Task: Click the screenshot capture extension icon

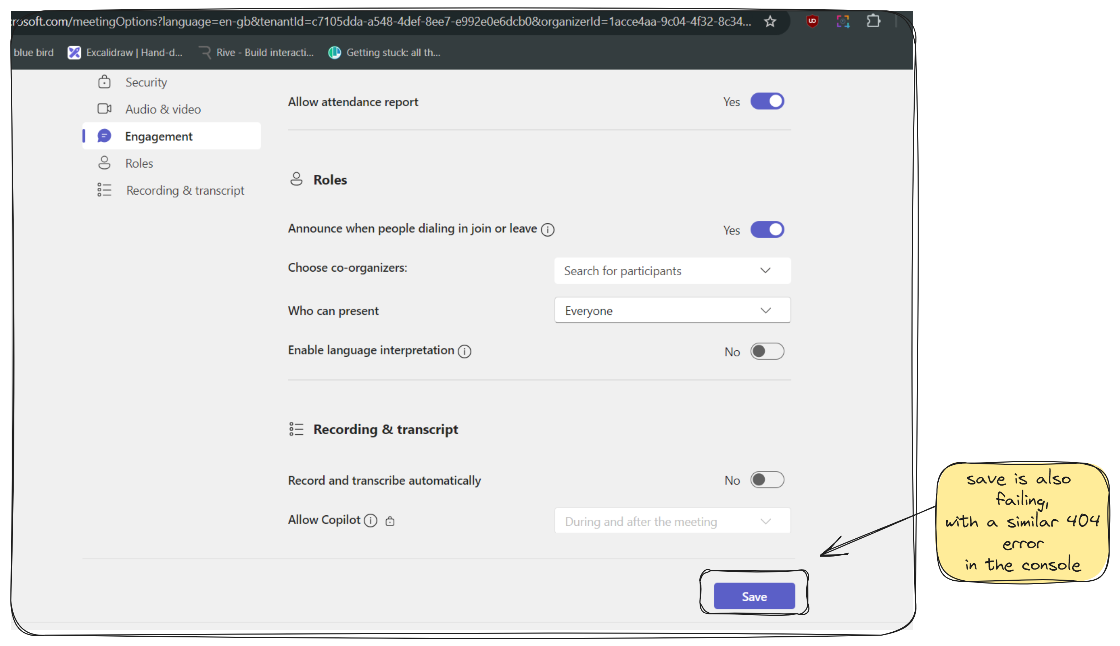Action: click(843, 21)
